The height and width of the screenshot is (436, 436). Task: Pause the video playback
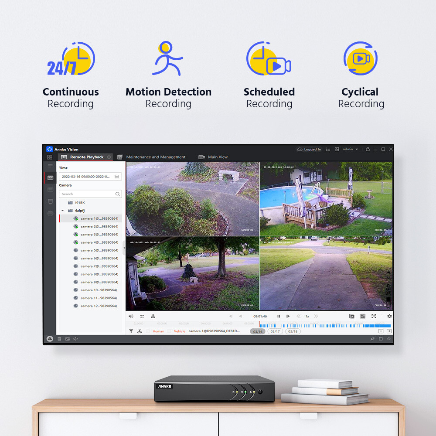coord(279,316)
